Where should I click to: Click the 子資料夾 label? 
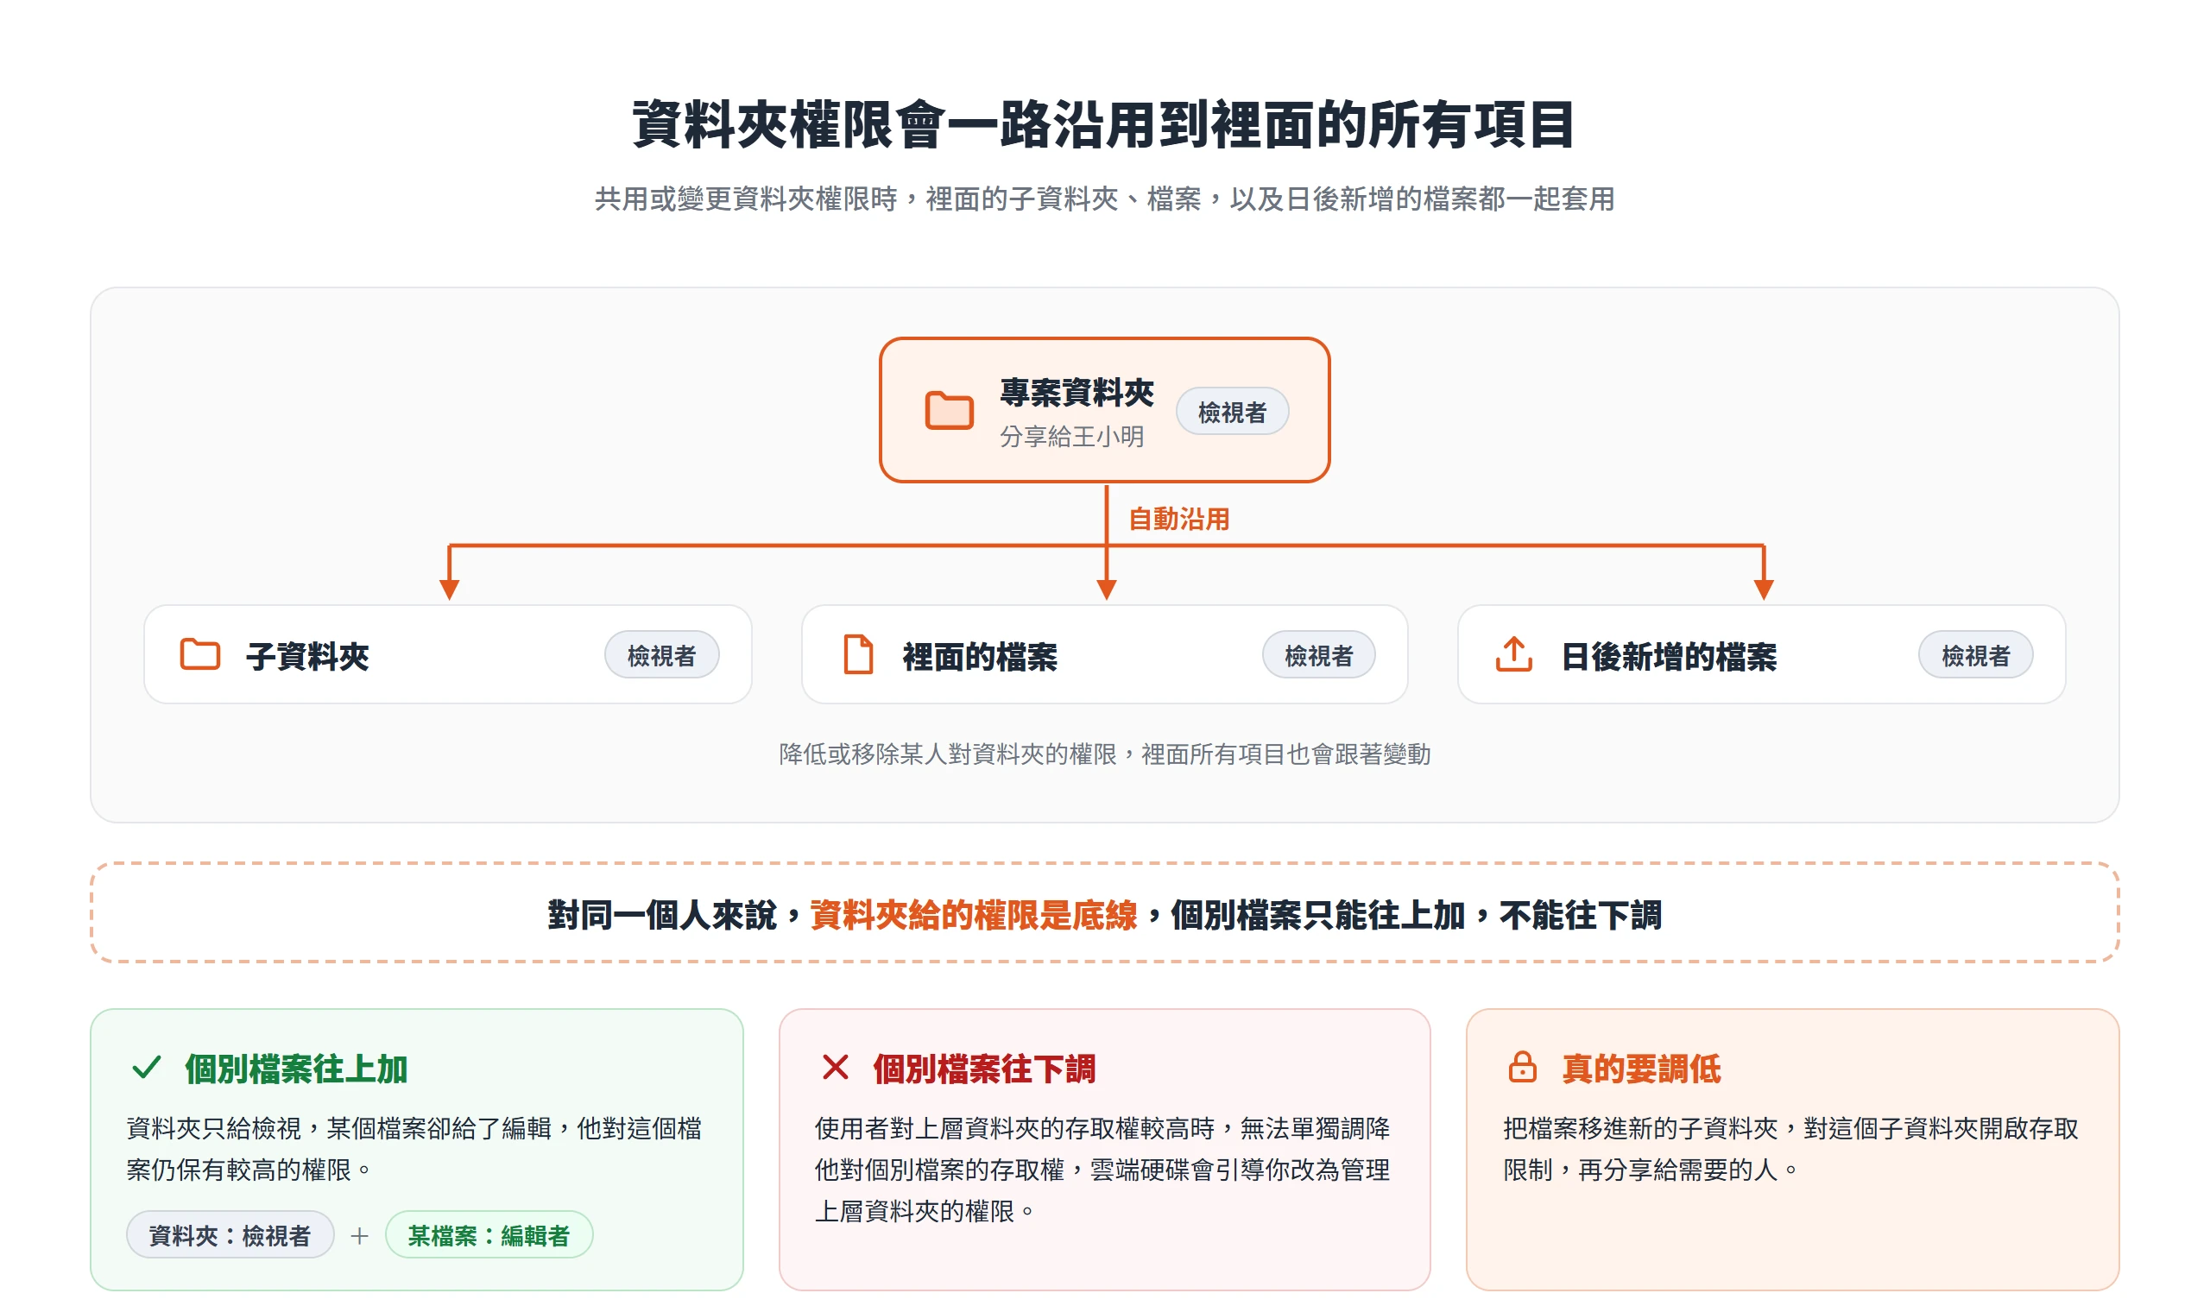[306, 656]
